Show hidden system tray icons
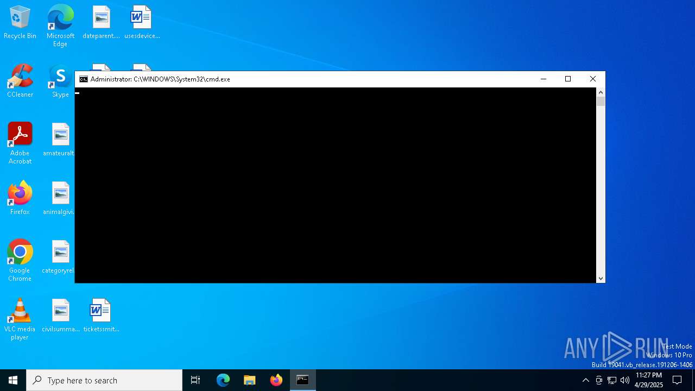The width and height of the screenshot is (695, 391). pyautogui.click(x=585, y=380)
